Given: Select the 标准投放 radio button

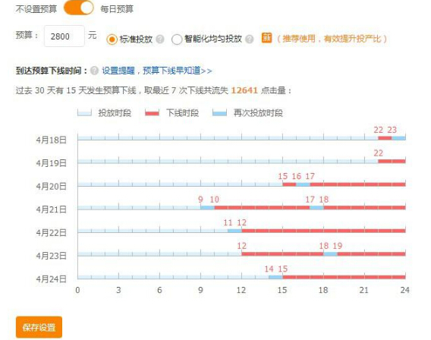Looking at the screenshot, I should pyautogui.click(x=112, y=39).
